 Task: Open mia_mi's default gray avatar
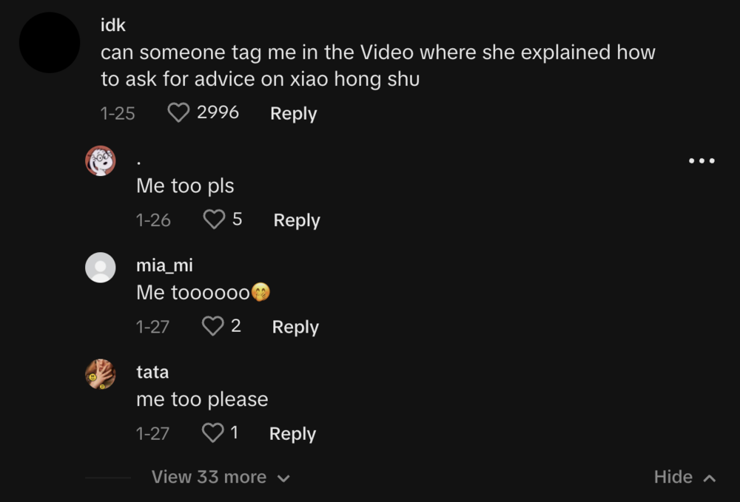coord(100,267)
